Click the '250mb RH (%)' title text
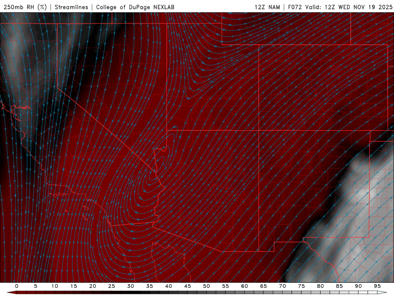This screenshot has height=295, width=394. click(x=25, y=7)
